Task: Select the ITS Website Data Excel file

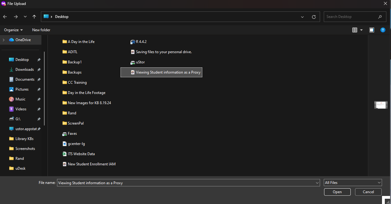Action: click(x=79, y=154)
